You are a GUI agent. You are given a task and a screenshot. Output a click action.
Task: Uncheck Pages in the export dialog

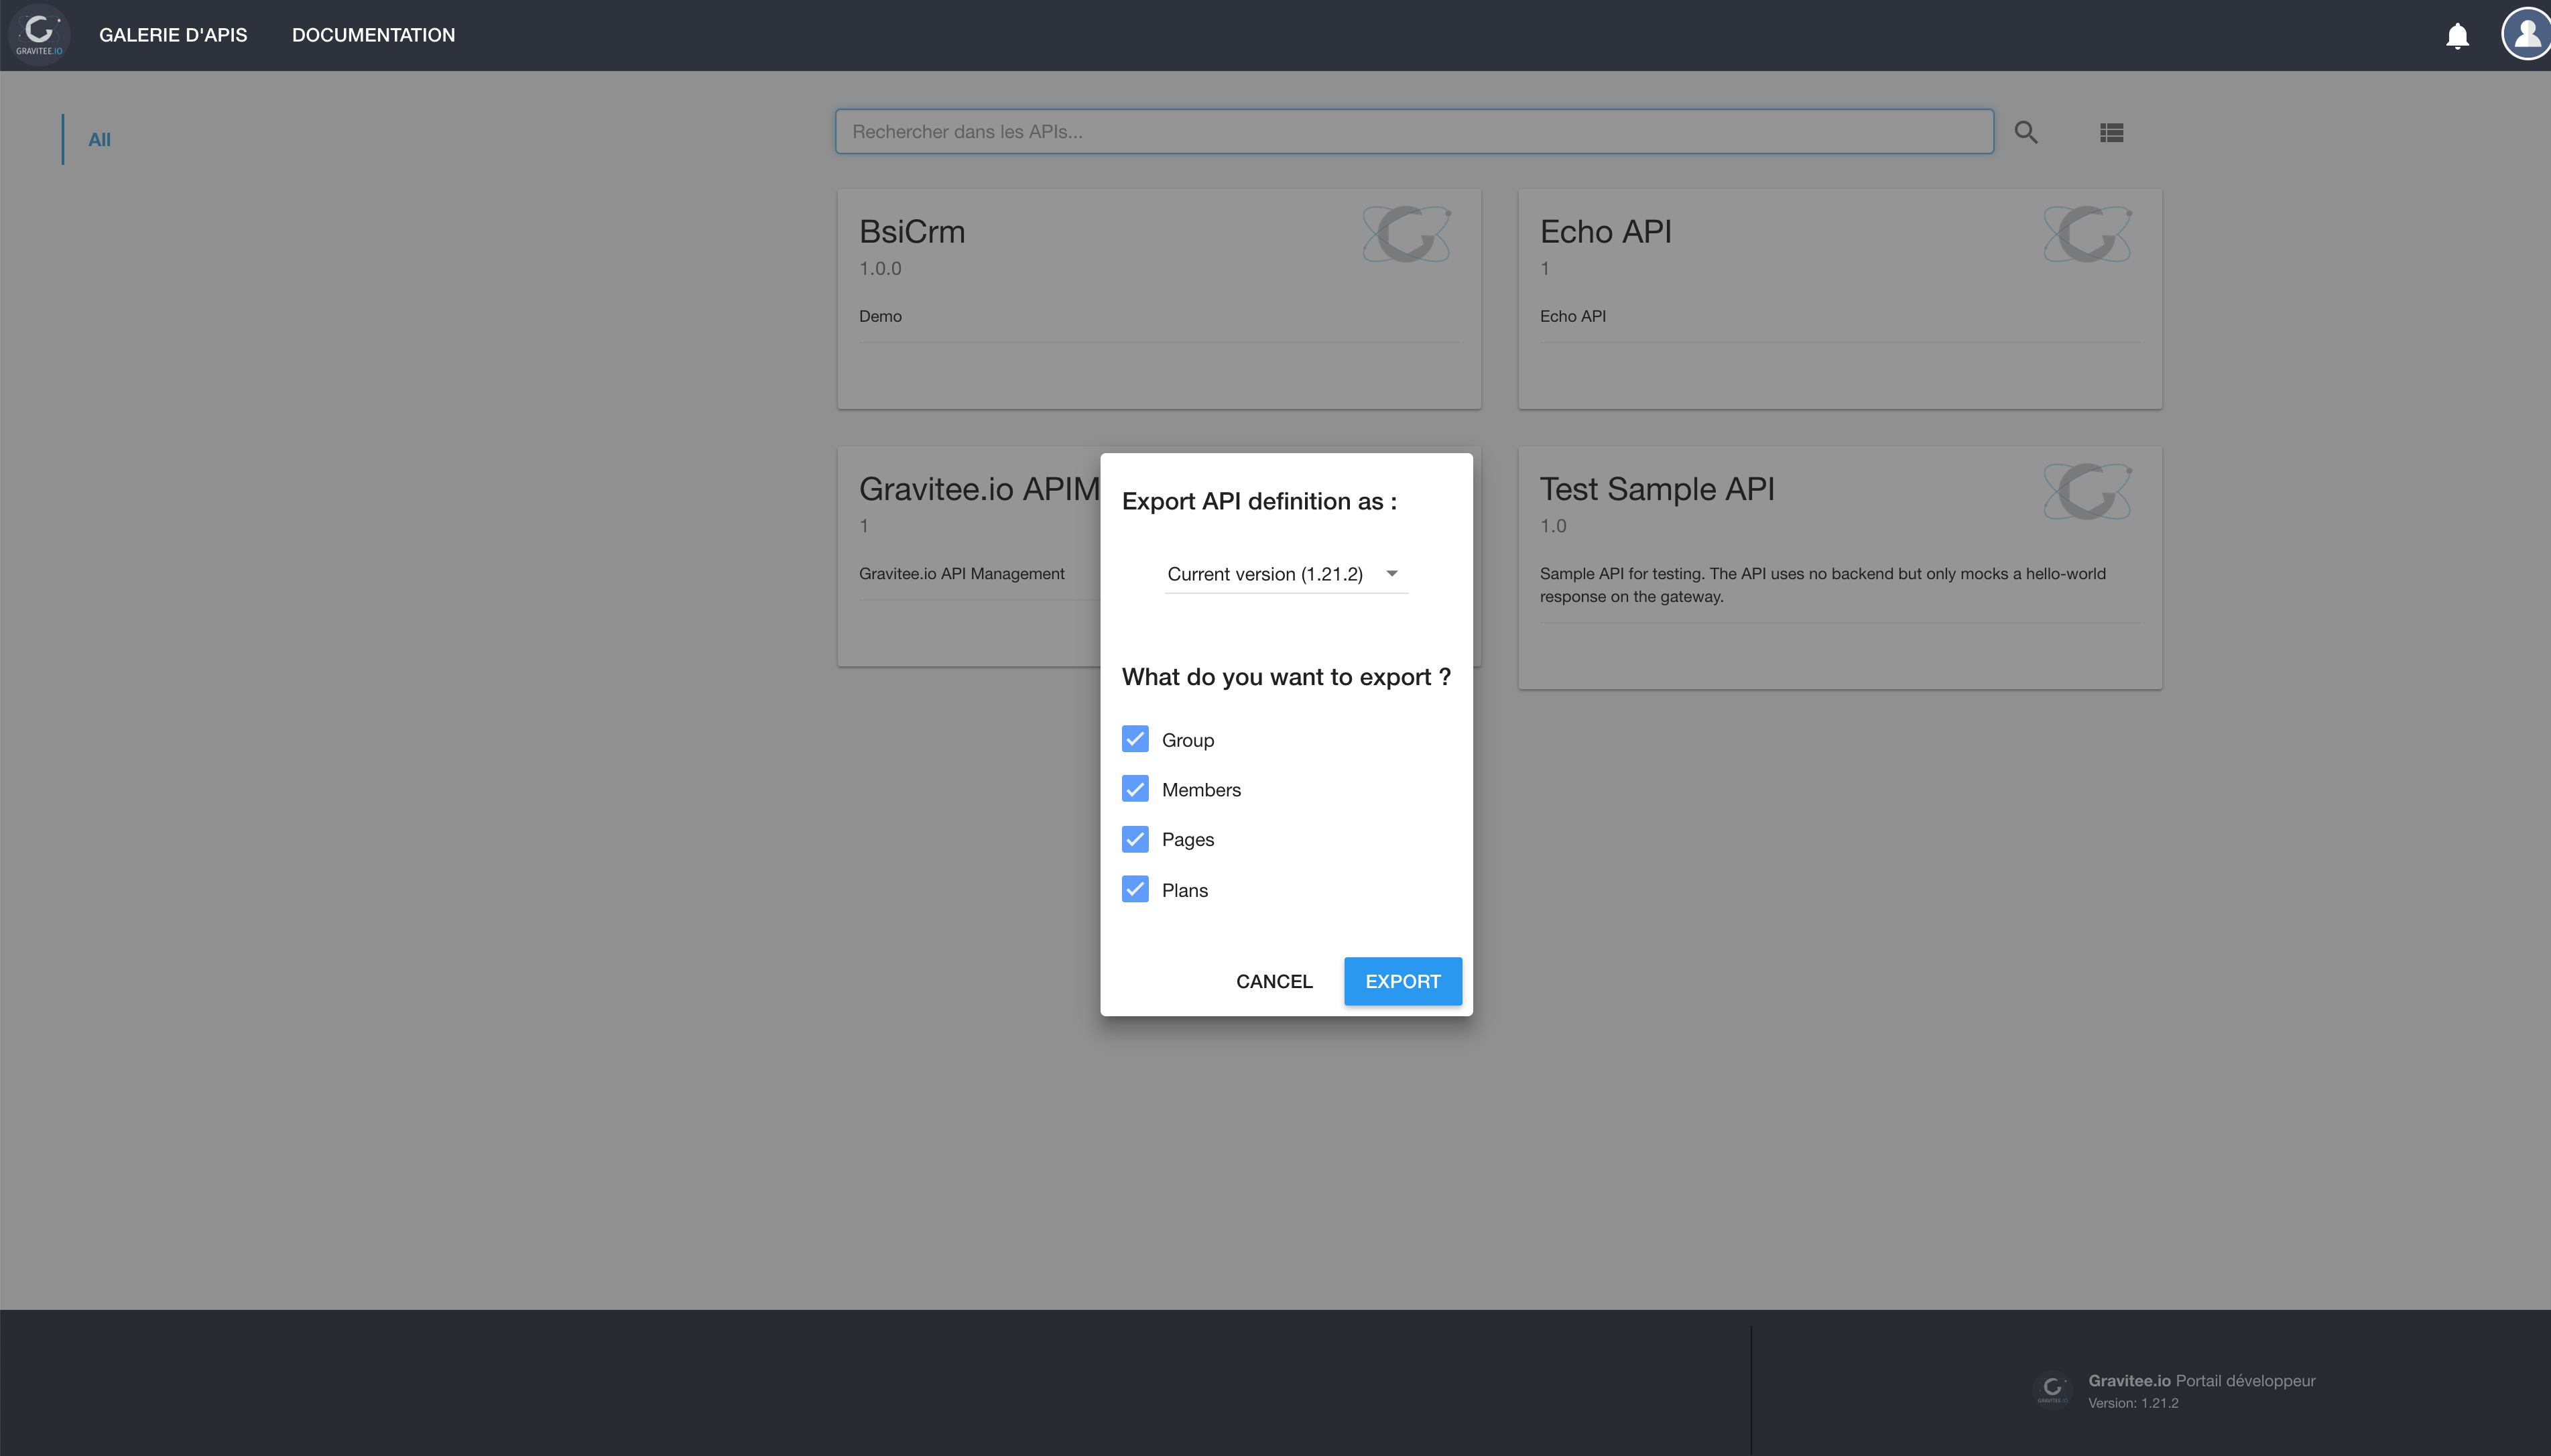pyautogui.click(x=1135, y=839)
